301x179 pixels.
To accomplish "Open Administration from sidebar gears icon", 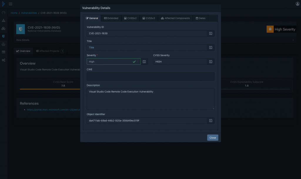I will (4, 60).
